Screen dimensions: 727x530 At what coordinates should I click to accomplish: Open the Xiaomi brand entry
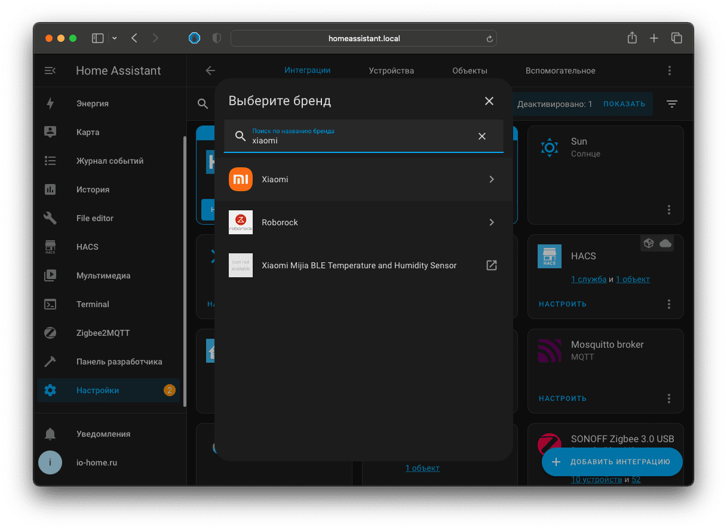coord(275,179)
